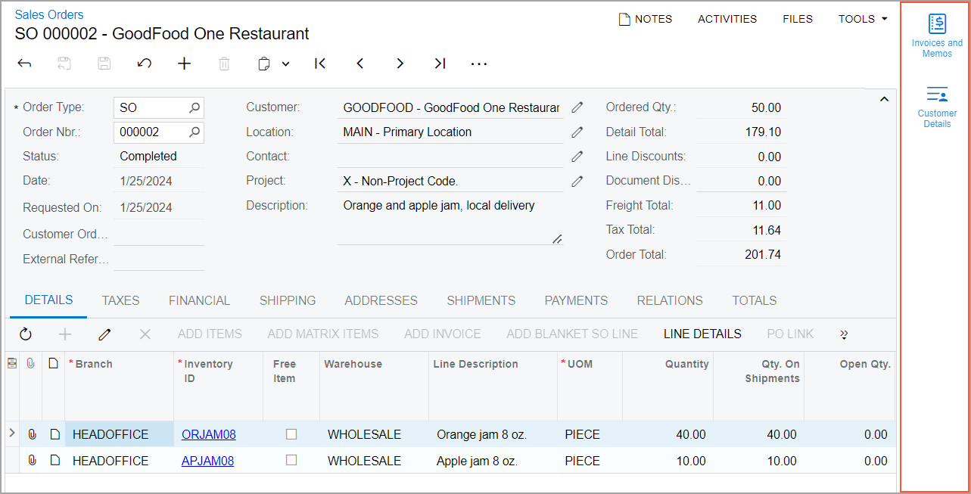
Task: Refresh the details grid
Action: tap(26, 334)
